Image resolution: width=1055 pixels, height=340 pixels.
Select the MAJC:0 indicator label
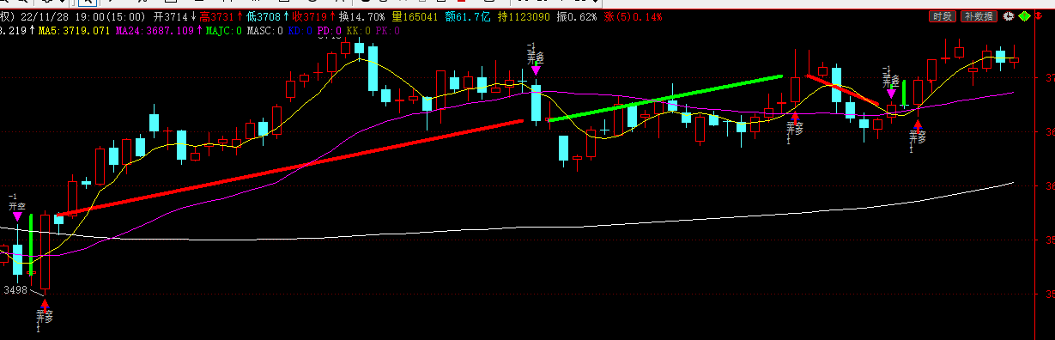click(x=224, y=31)
